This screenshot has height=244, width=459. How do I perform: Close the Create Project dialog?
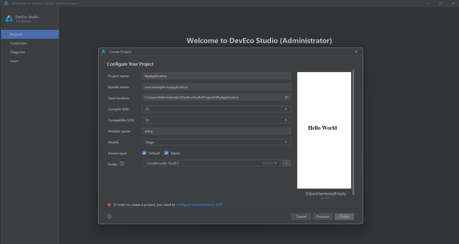click(x=356, y=52)
